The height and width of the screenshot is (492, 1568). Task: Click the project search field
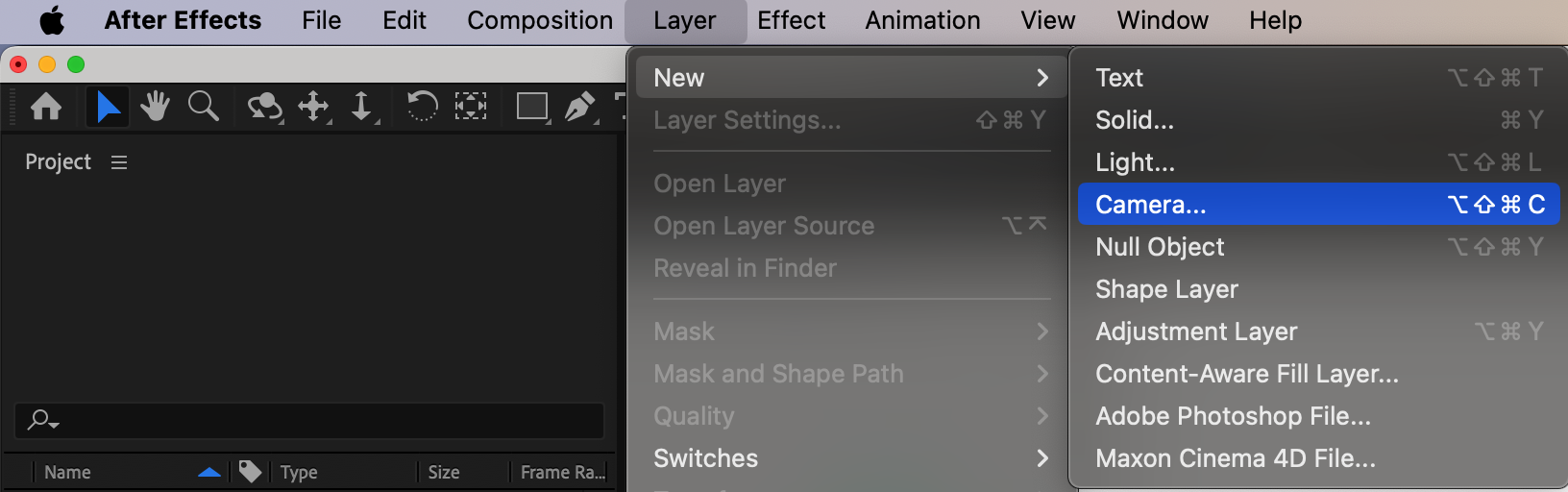[x=309, y=421]
